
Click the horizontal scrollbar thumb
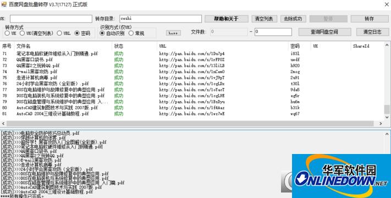[x=190, y=123]
